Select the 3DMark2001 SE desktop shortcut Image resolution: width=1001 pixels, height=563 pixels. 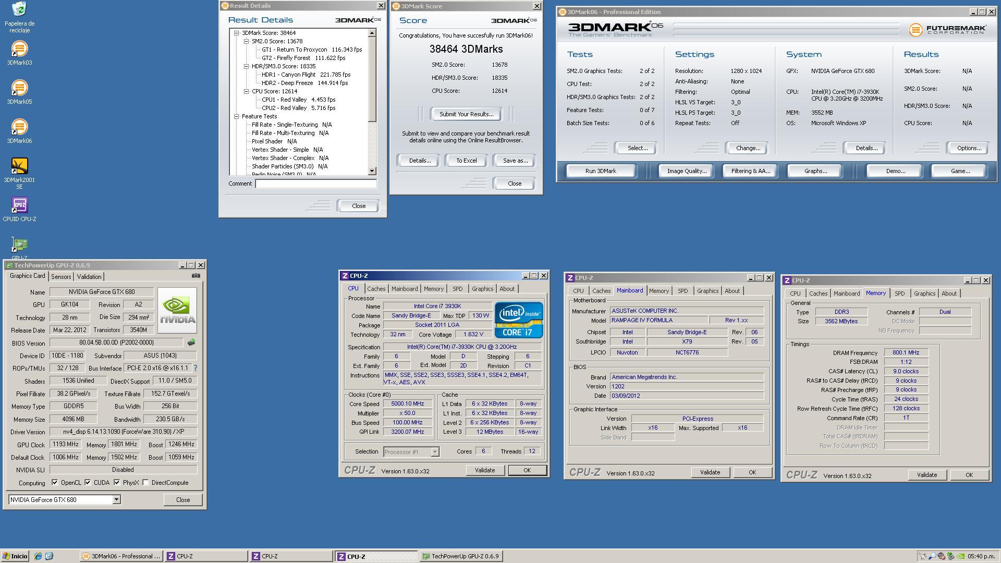(19, 174)
